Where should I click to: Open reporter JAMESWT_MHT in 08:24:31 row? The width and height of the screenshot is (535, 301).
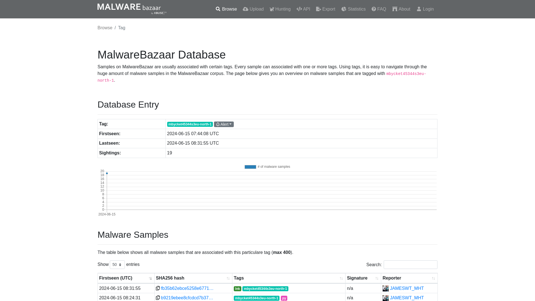pos(407,298)
